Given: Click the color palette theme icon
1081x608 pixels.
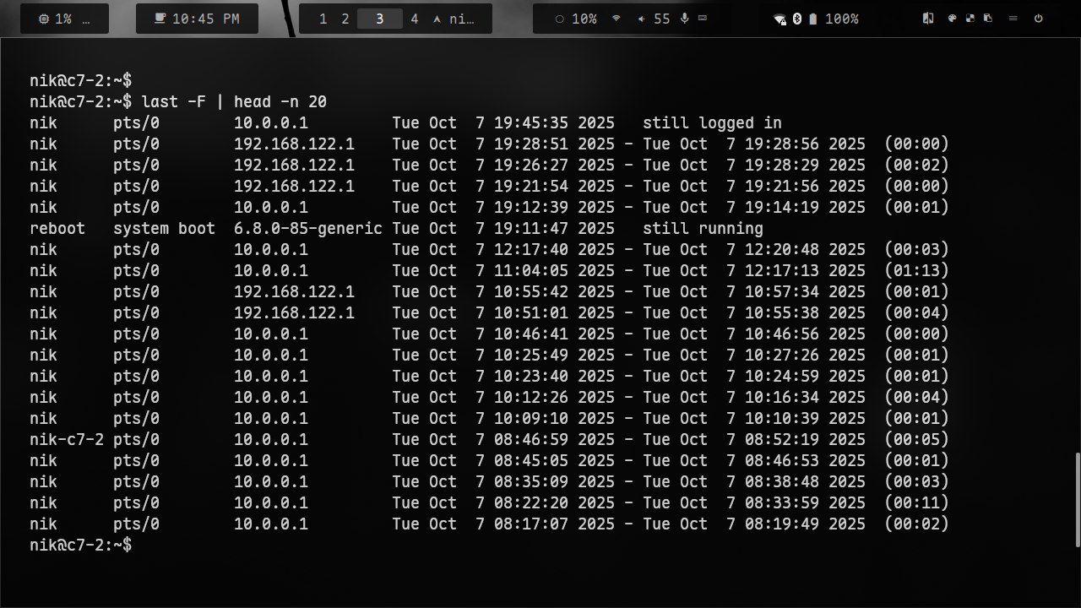Looking at the screenshot, I should 952,19.
